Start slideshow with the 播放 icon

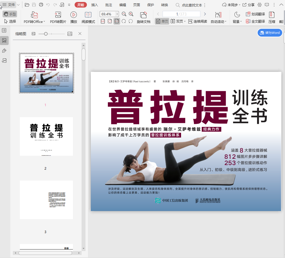click(73, 15)
